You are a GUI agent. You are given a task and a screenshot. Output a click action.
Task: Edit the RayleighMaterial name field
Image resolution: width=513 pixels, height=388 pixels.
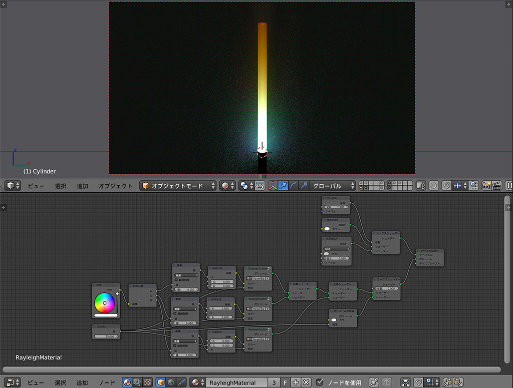point(237,382)
